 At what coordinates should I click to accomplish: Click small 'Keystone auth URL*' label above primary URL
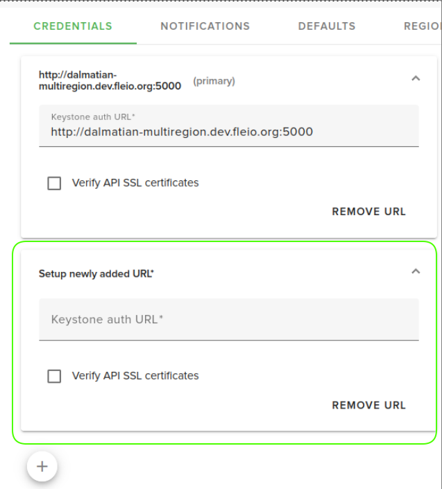tap(93, 117)
